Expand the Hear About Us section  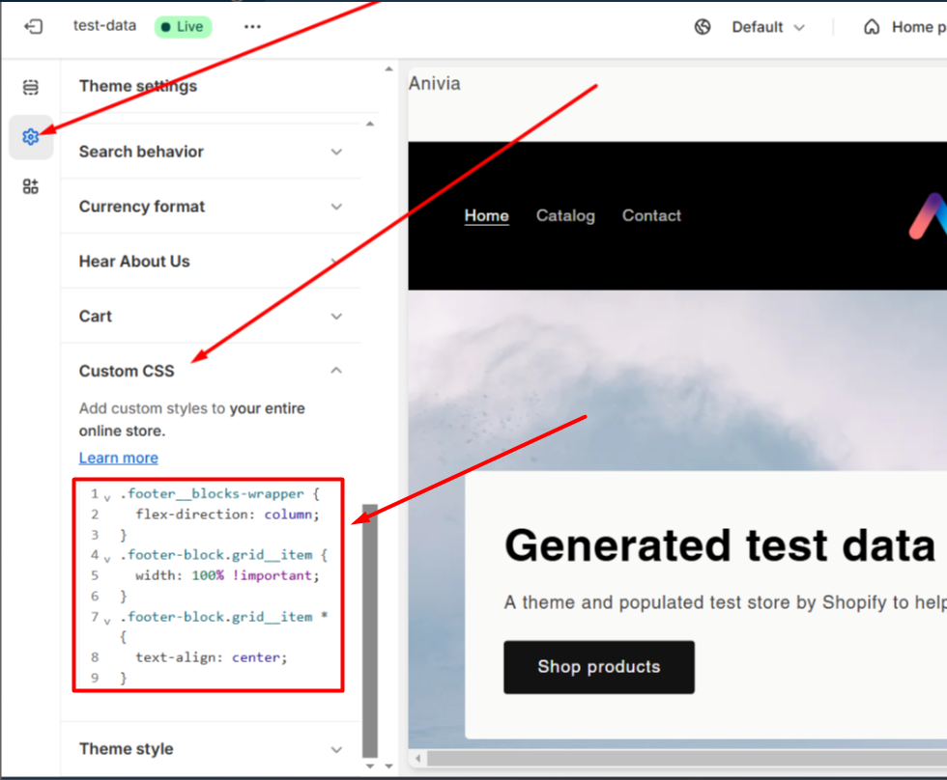[211, 262]
